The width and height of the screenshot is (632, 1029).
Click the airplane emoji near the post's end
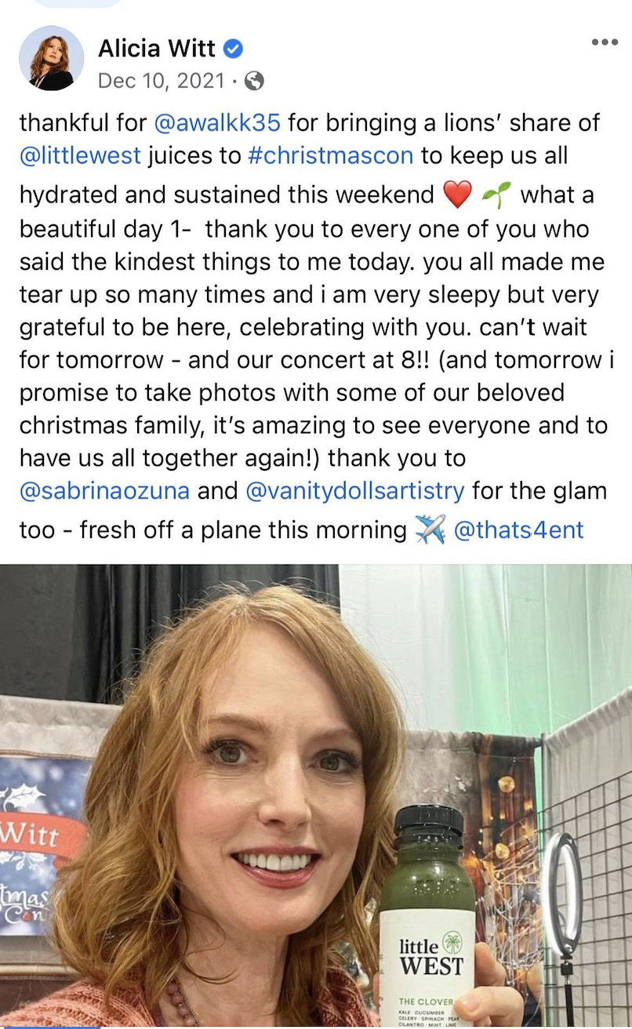pyautogui.click(x=430, y=530)
